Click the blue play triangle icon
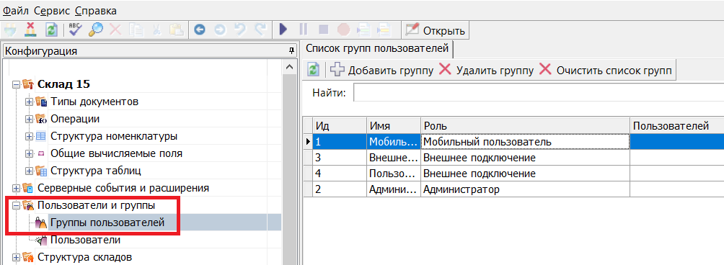724x265 pixels. 283,30
